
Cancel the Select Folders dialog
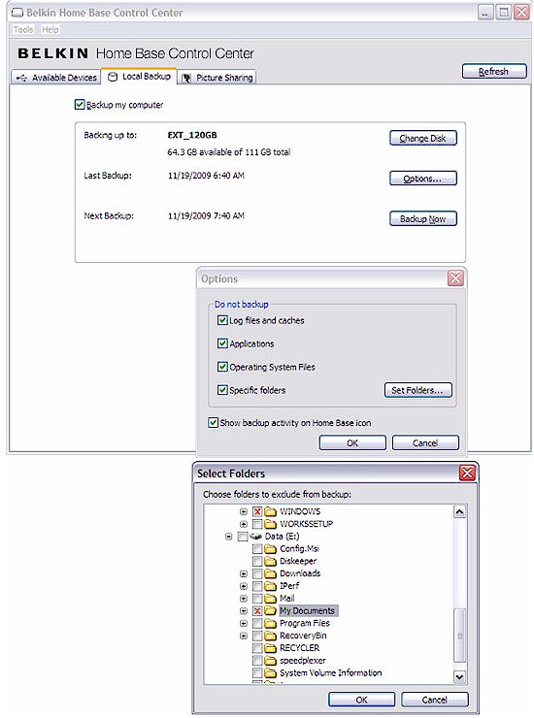pyautogui.click(x=435, y=700)
